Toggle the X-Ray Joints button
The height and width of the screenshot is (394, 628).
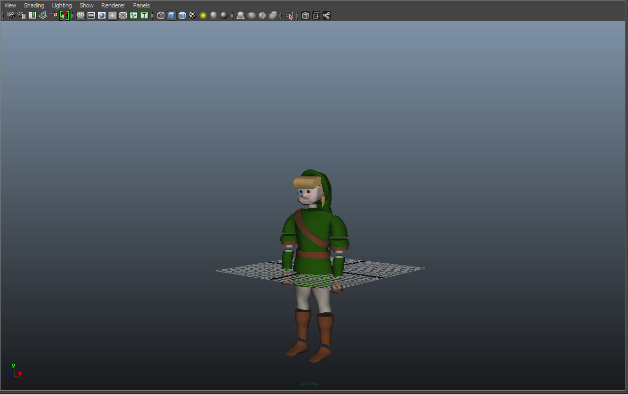(326, 15)
